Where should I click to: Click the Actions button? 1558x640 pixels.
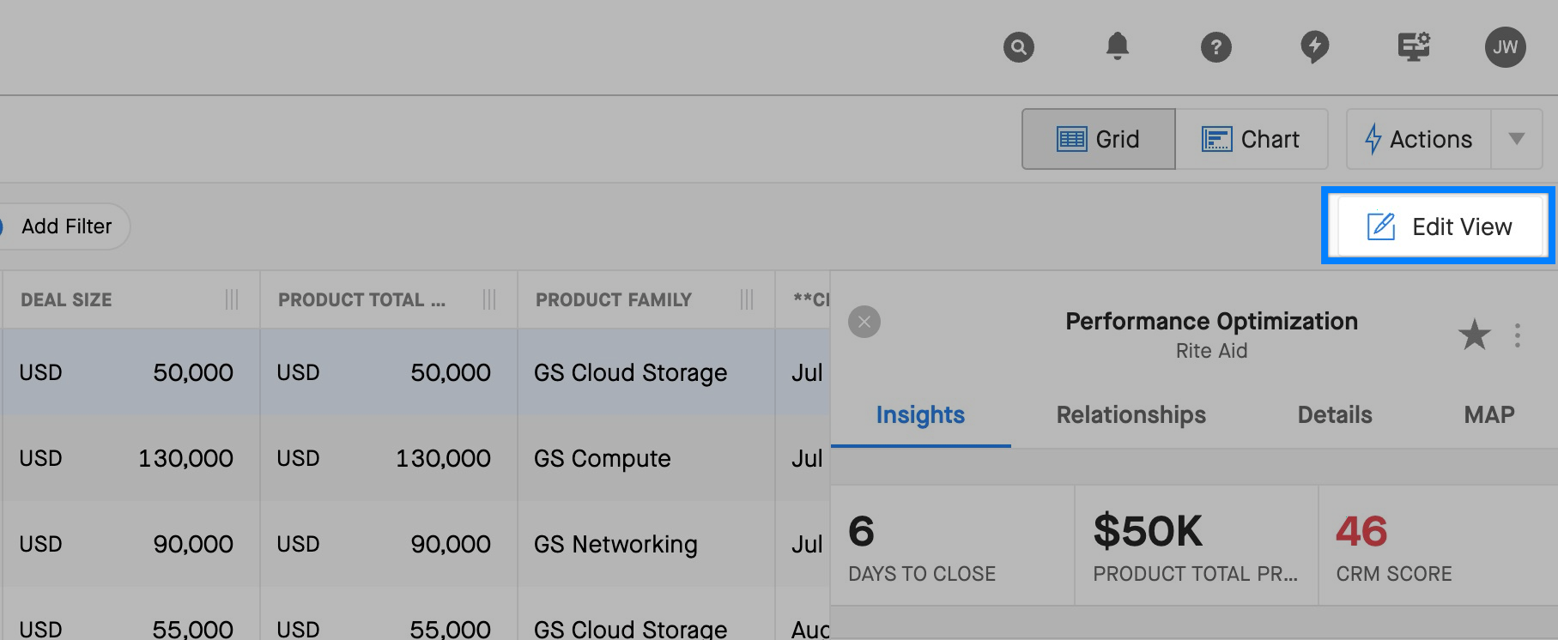point(1419,139)
